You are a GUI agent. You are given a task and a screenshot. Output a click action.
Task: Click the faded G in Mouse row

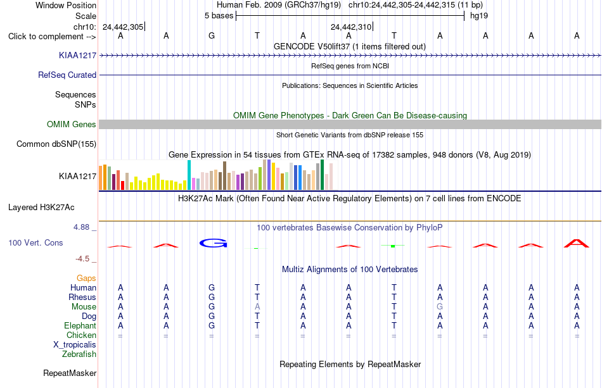click(440, 307)
